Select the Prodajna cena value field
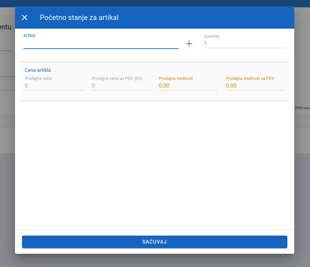 point(54,86)
